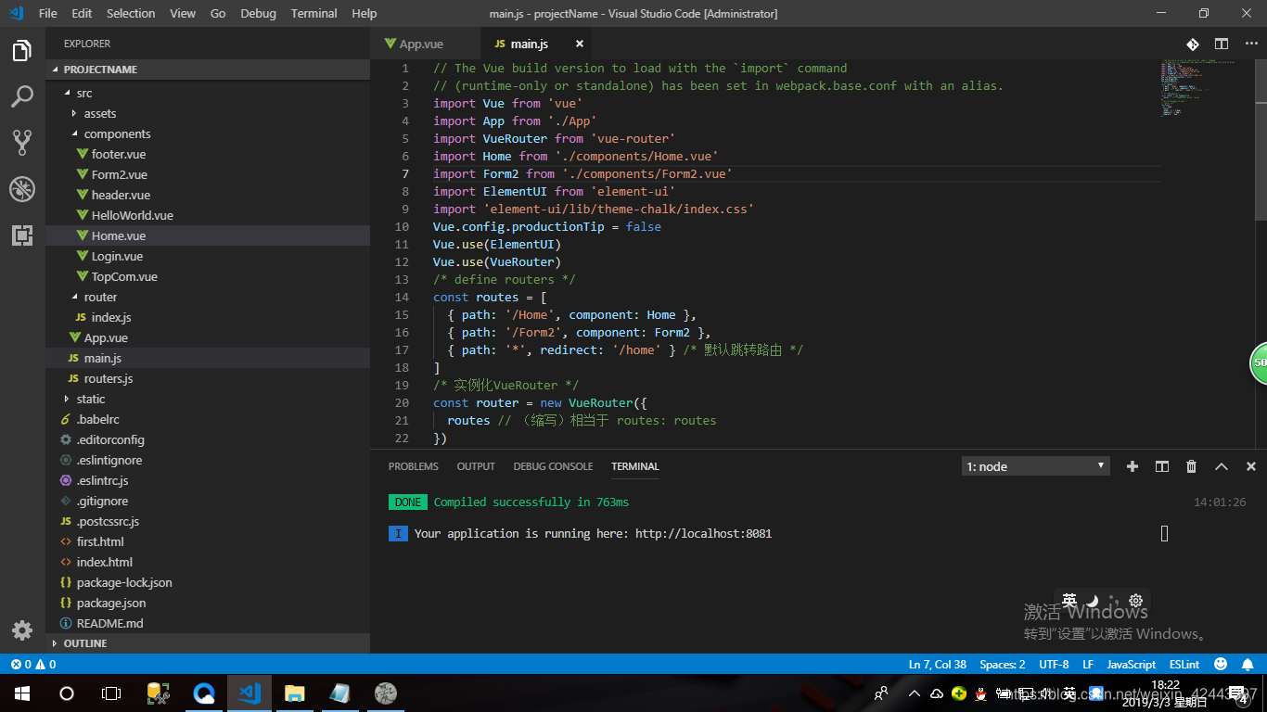Collapse the src folder

(x=66, y=94)
